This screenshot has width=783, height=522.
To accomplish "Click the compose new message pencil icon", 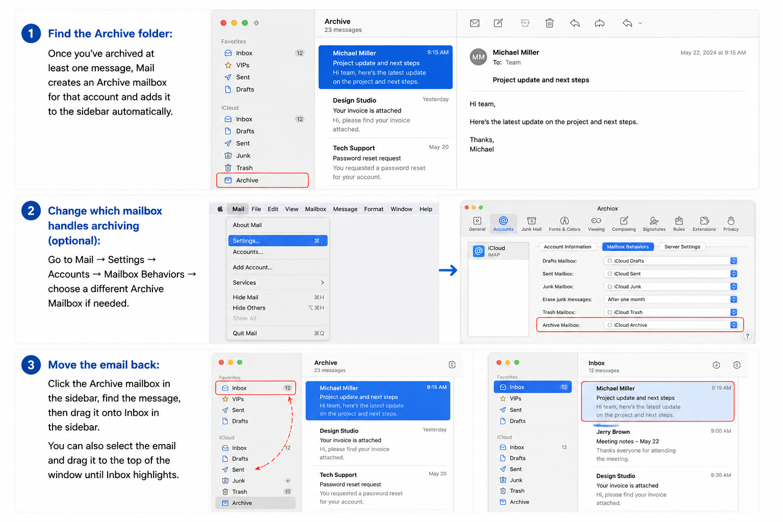I will [499, 23].
